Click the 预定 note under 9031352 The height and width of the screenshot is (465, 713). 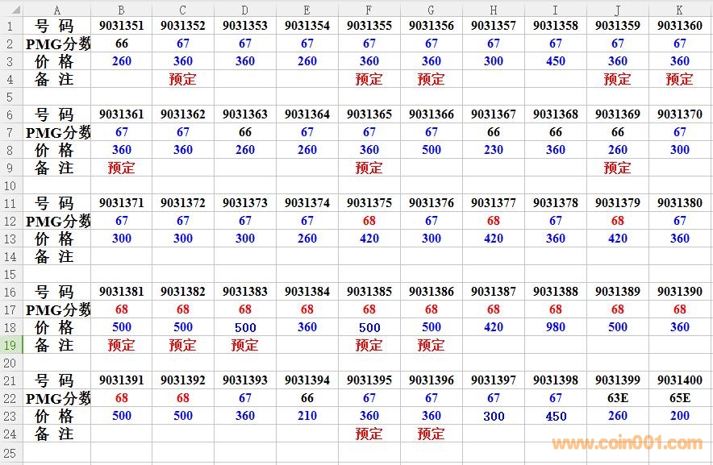(x=183, y=79)
